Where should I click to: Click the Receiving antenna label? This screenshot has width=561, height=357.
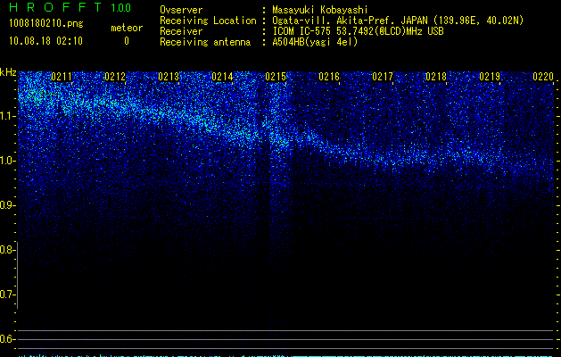pyautogui.click(x=205, y=42)
